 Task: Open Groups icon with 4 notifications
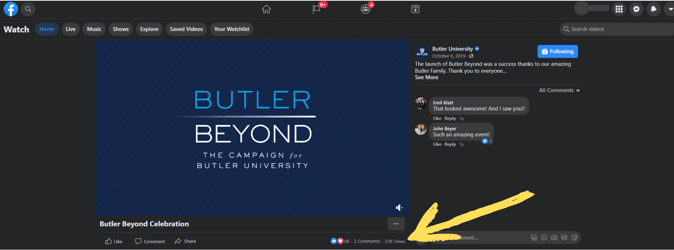tap(365, 9)
